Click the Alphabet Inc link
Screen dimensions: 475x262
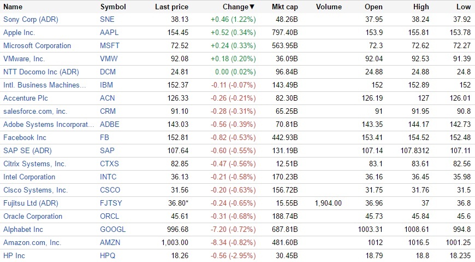coord(23,230)
